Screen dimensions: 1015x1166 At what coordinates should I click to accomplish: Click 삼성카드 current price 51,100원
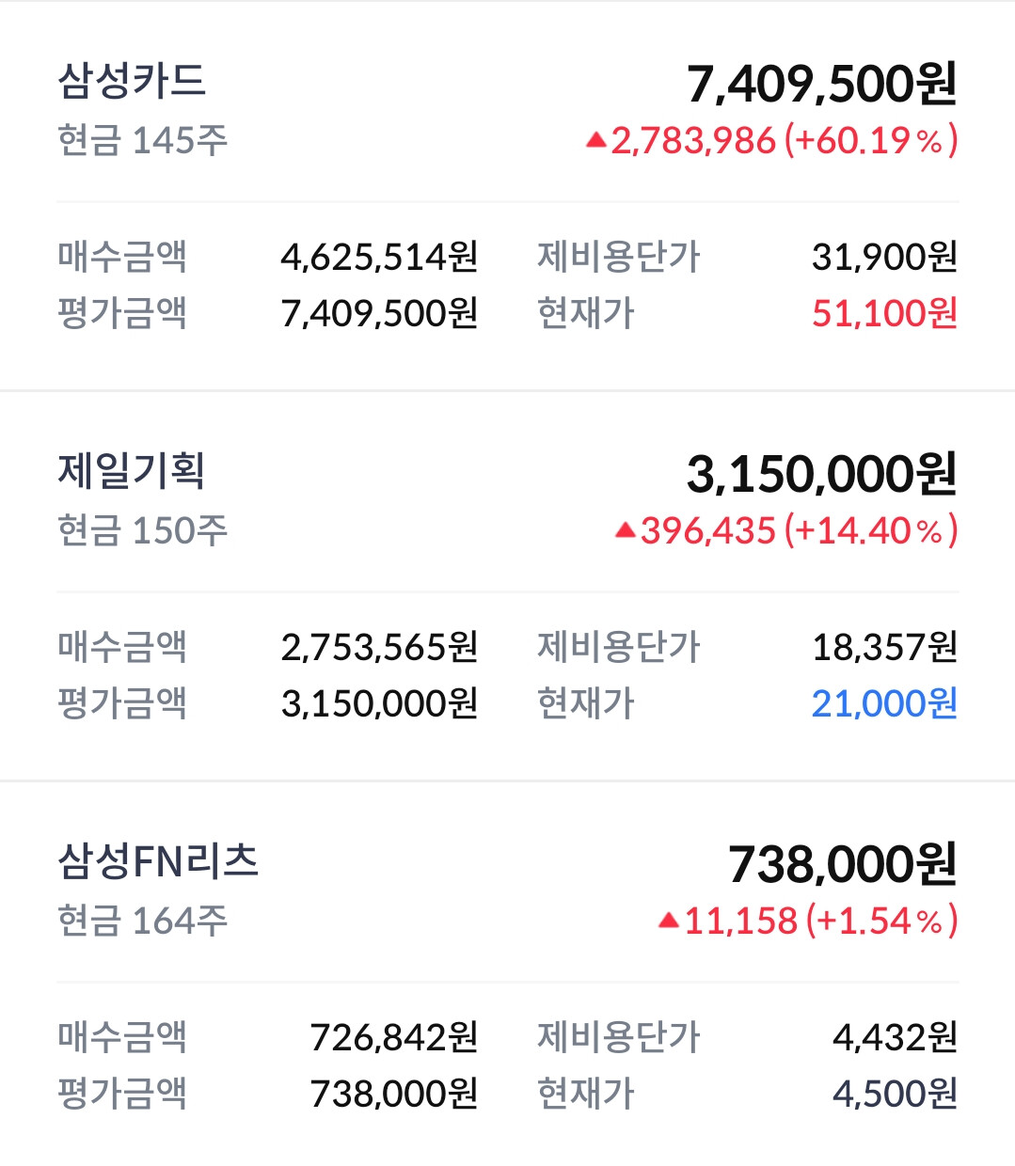[x=884, y=313]
